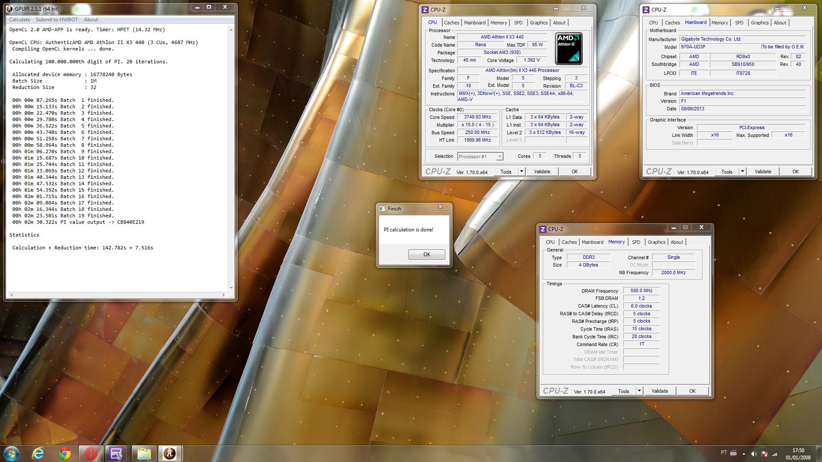This screenshot has width=822, height=462.
Task: Open SPD tab in CPU window
Action: [x=518, y=23]
